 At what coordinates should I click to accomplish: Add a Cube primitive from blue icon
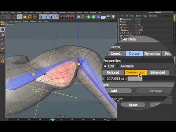(79, 17)
